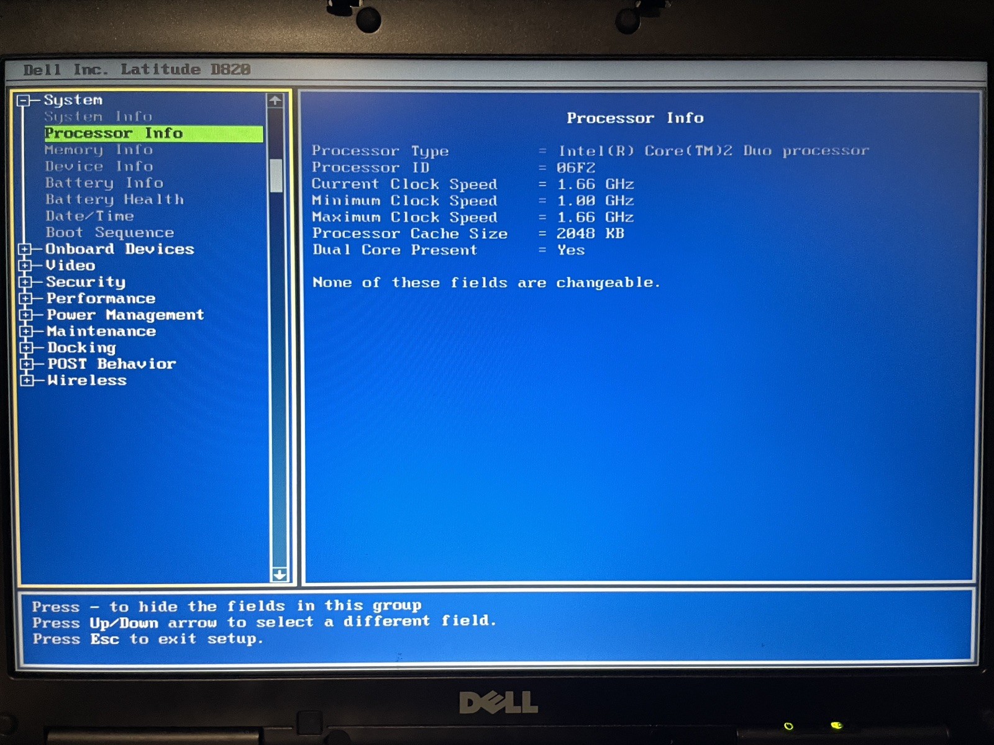Expand the Docking group
This screenshot has height=745, width=994.
click(26, 348)
